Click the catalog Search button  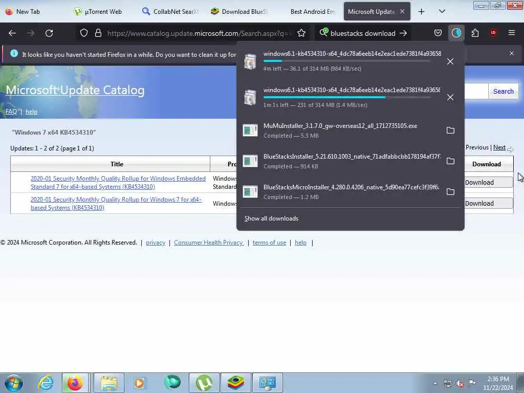coord(504,91)
